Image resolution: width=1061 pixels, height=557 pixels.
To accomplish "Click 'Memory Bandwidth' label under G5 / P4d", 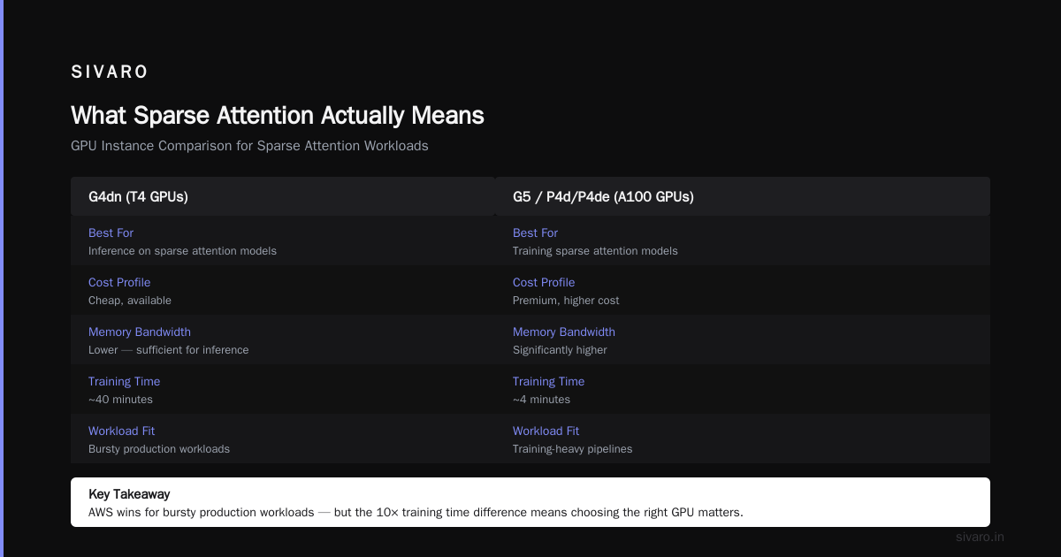I will 564,332.
